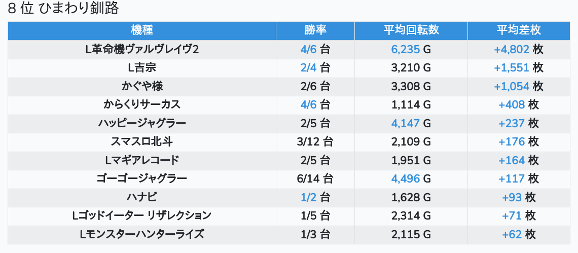Image resolution: width=578 pixels, height=253 pixels.
Task: Select the Lモンスターハンターライズ row
Action: 142,234
